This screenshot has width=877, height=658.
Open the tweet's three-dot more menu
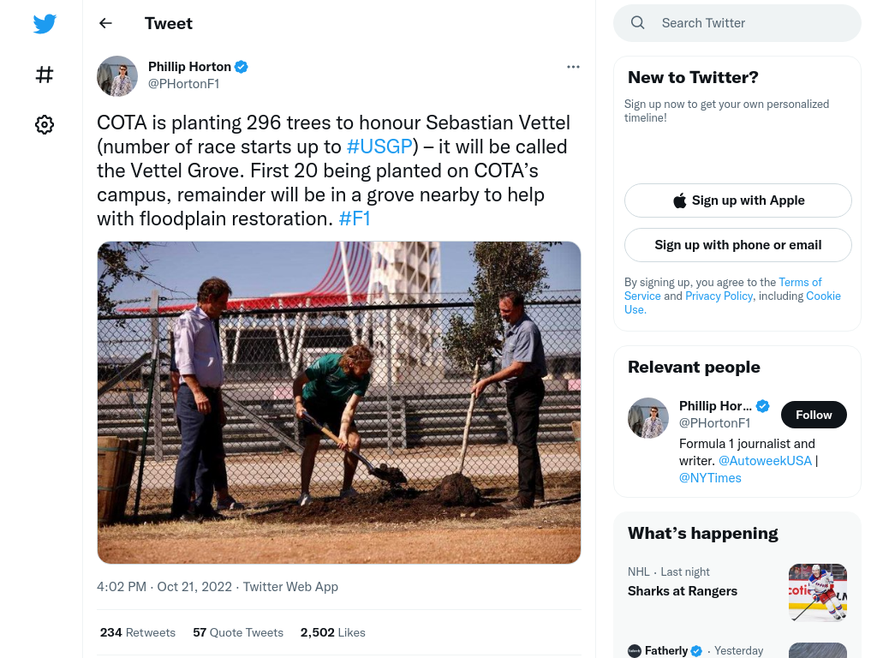click(x=573, y=67)
